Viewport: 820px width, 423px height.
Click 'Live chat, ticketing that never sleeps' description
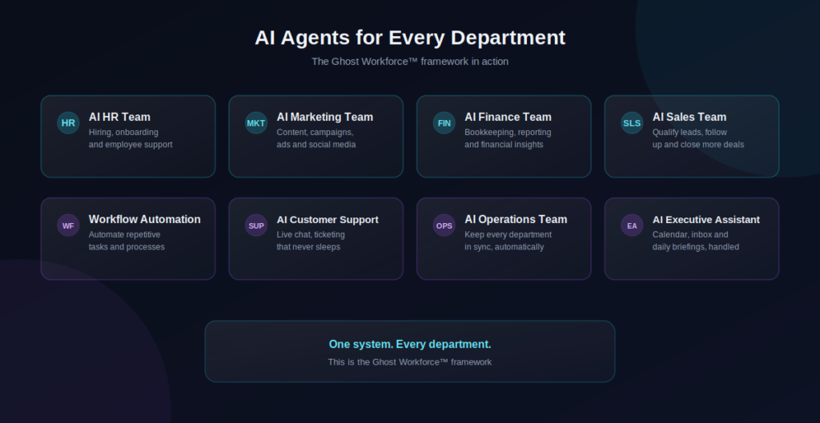311,241
